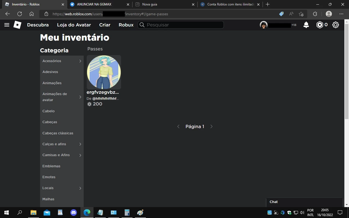This screenshot has height=218, width=349.
Task: Open the Windows notification center
Action: 340,213
